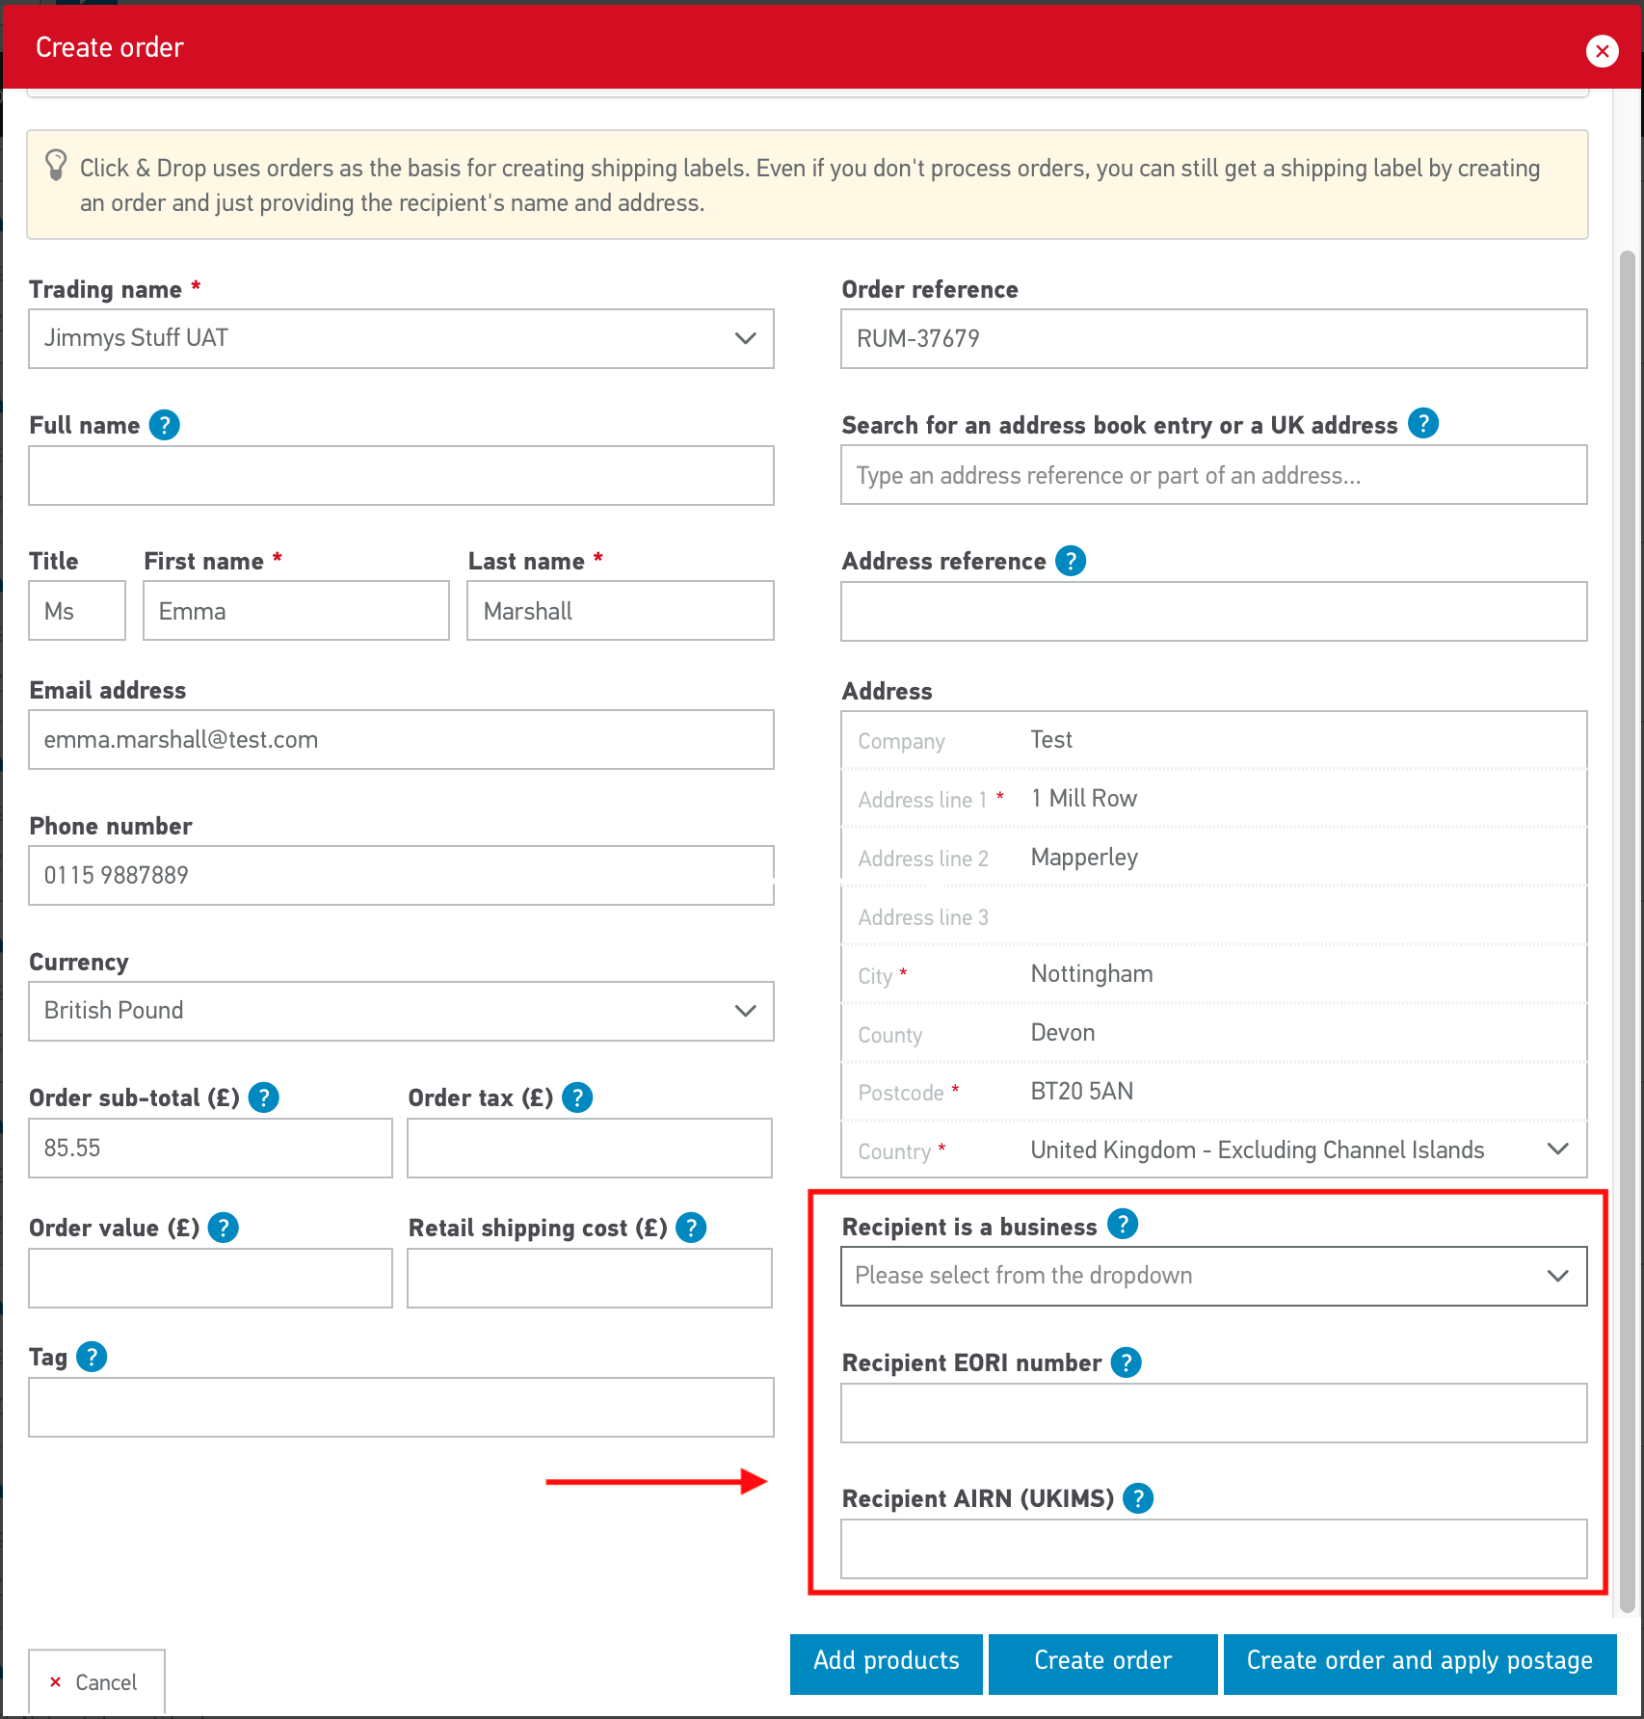Viewport: 1644px width, 1719px height.
Task: Open help for address book search
Action: (x=1422, y=423)
